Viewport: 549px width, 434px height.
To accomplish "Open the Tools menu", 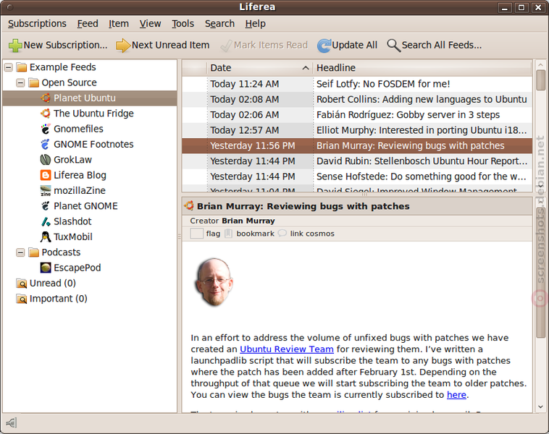I will (183, 24).
